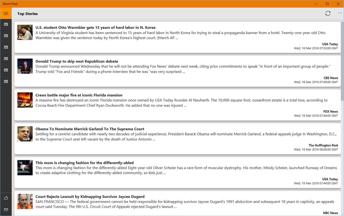The height and width of the screenshot is (216, 344).
Task: Maximize the Boom Feed window
Action: (x=327, y=4)
